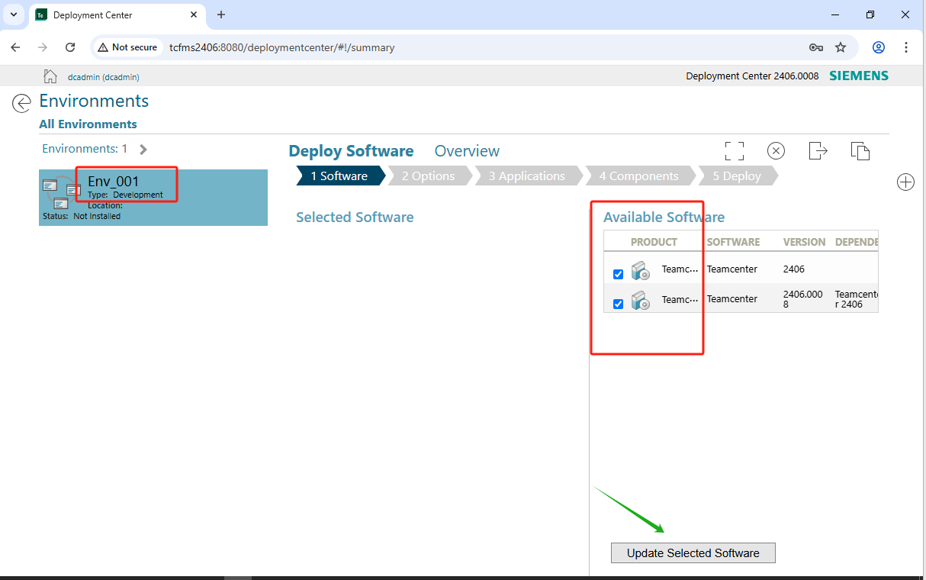Go to step 3 Applications
926x580 pixels.
[x=528, y=176]
